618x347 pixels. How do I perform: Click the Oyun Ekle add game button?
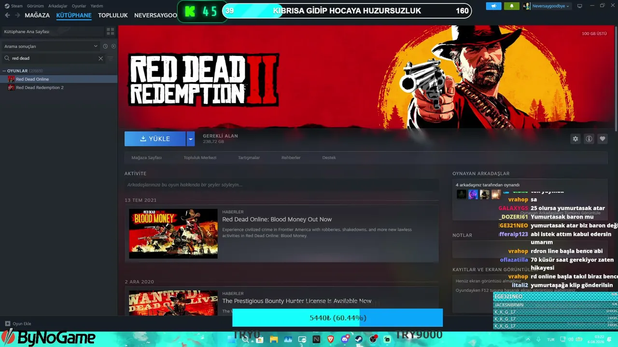(x=18, y=324)
